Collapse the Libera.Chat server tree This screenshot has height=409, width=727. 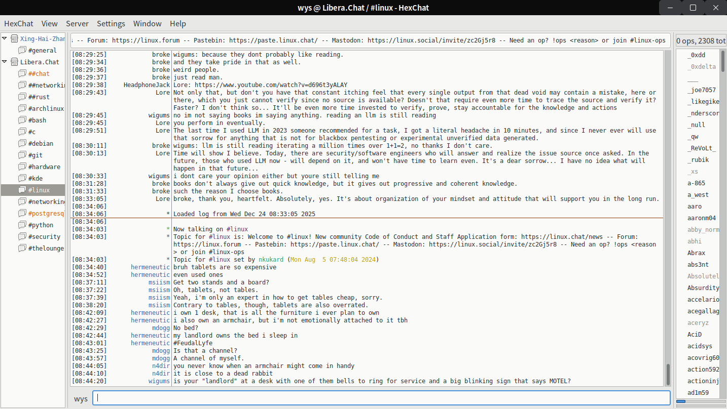click(5, 62)
